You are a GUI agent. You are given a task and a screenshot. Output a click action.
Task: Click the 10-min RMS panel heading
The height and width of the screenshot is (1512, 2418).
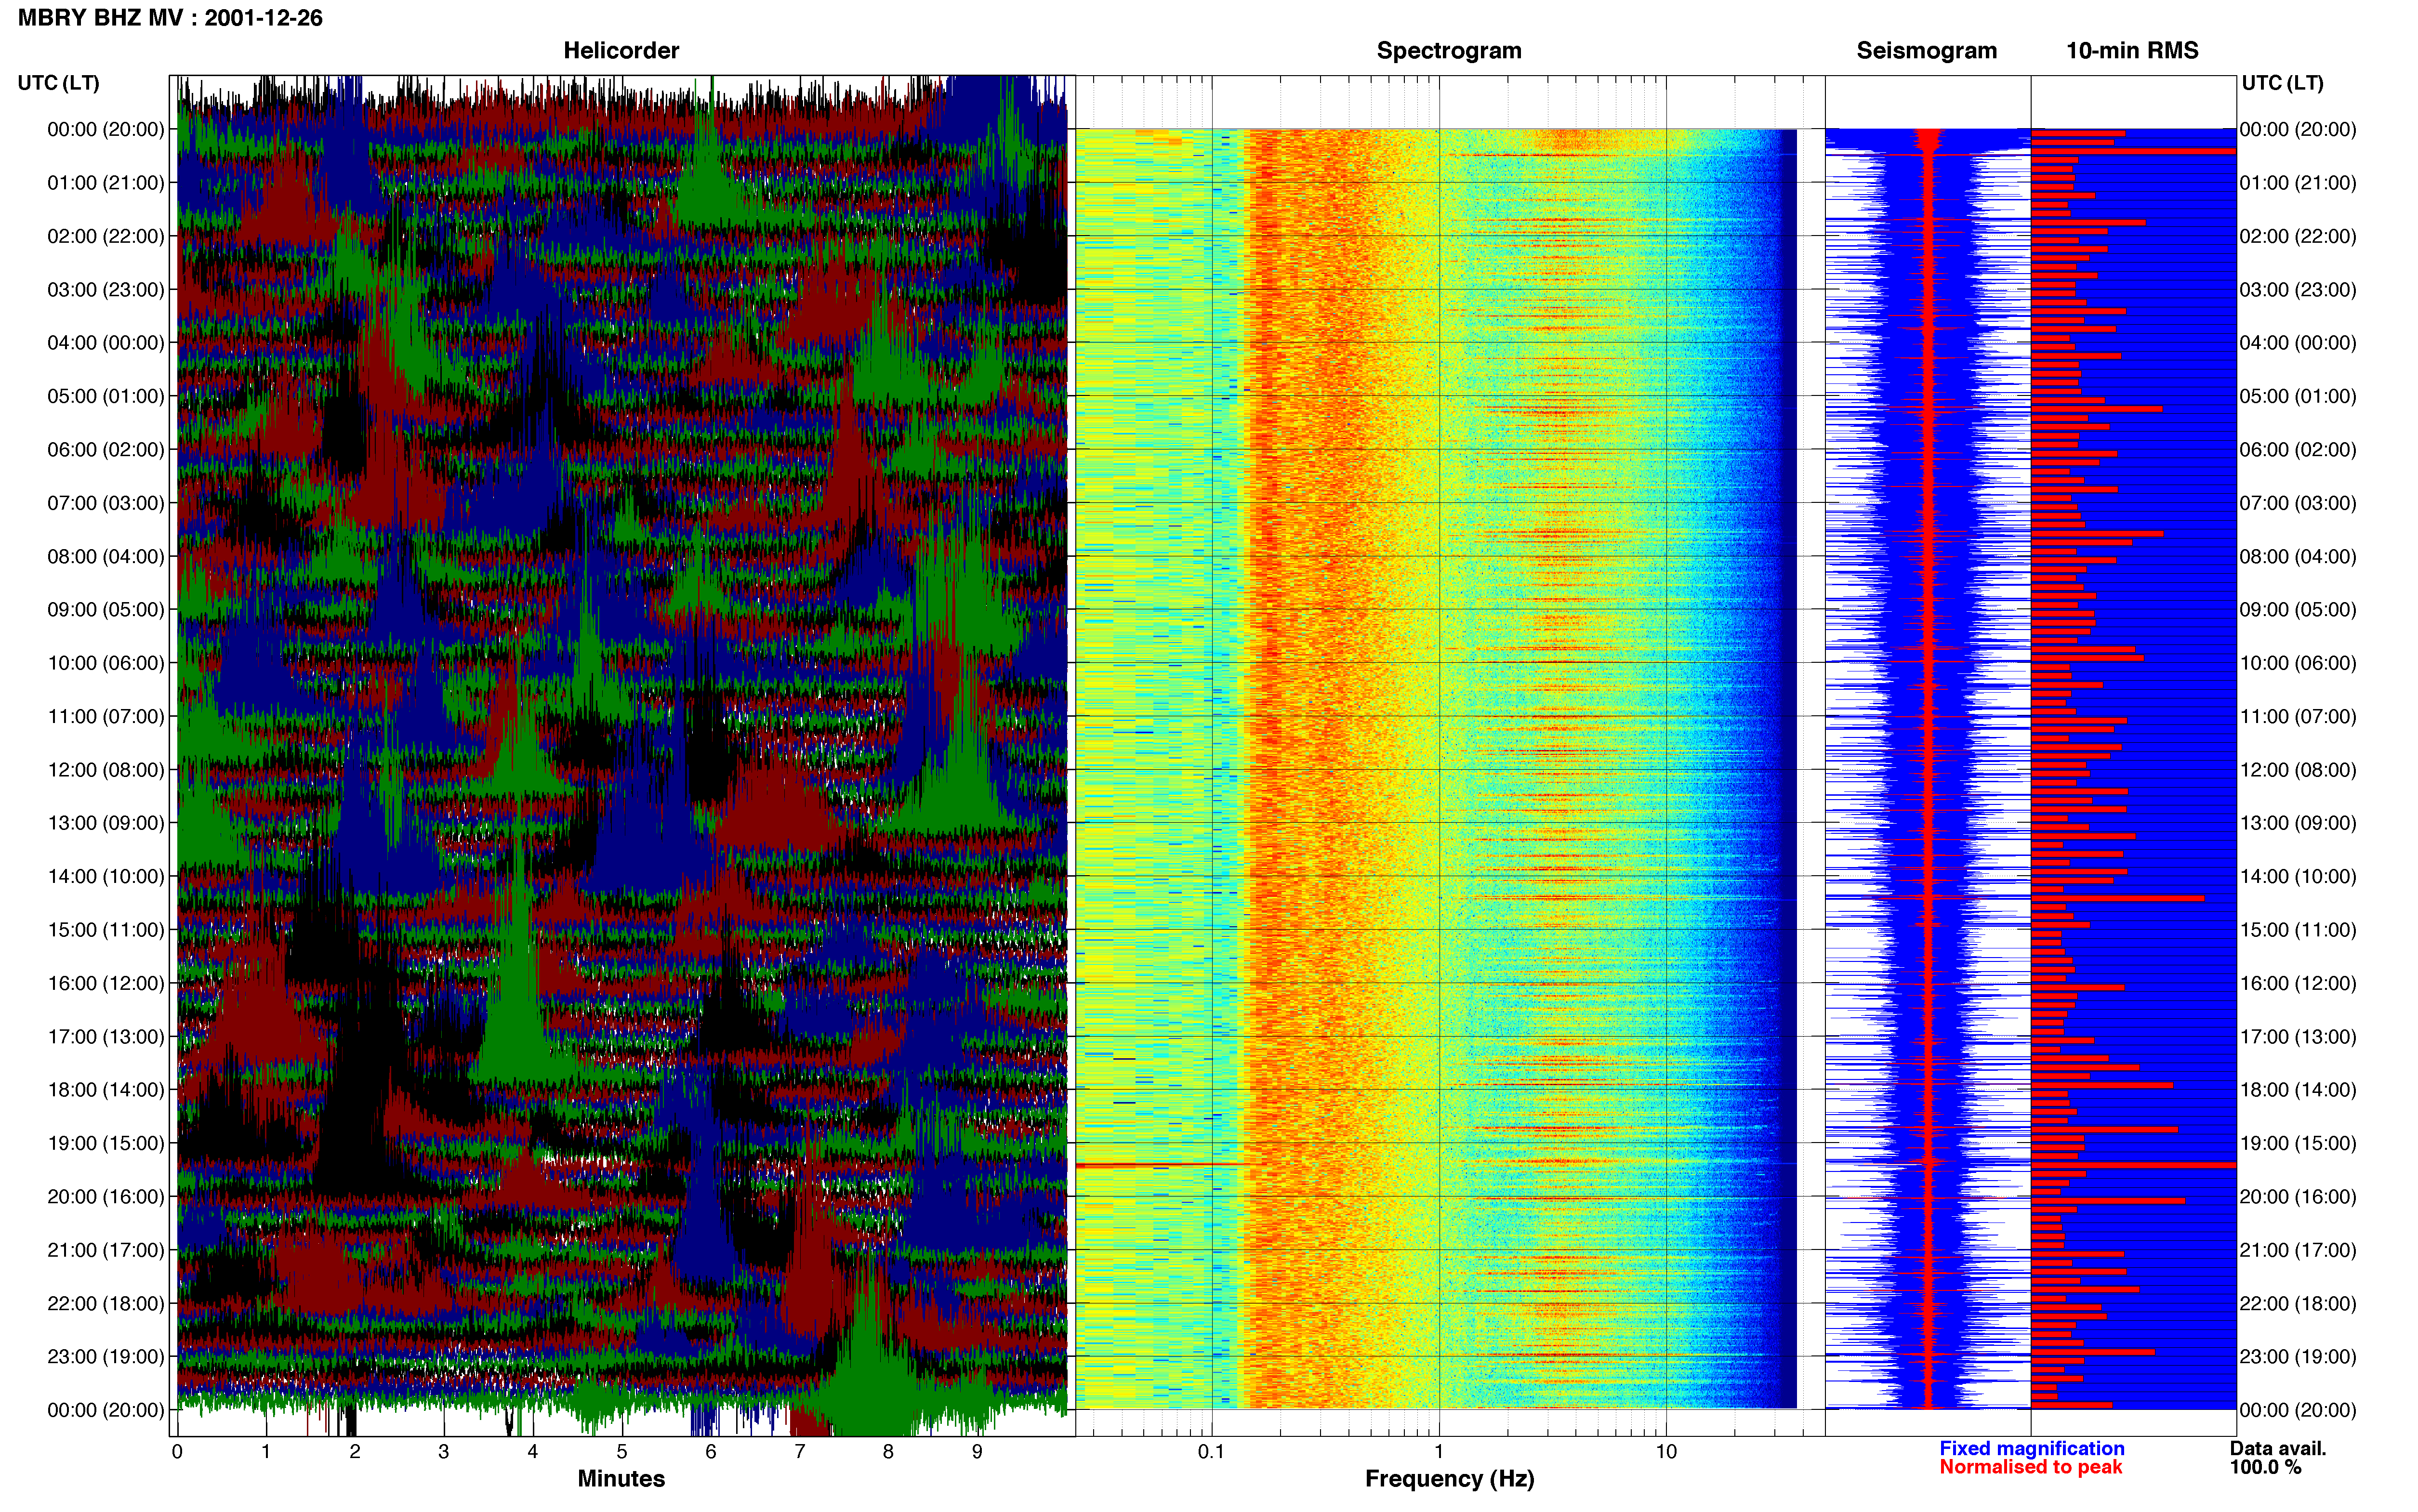[x=2132, y=50]
